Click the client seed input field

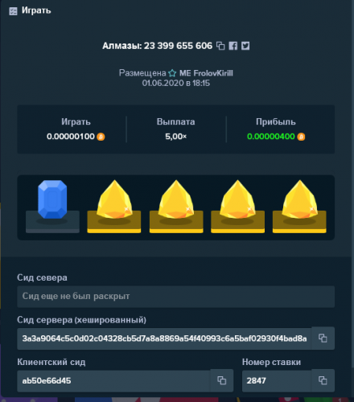coord(113,380)
